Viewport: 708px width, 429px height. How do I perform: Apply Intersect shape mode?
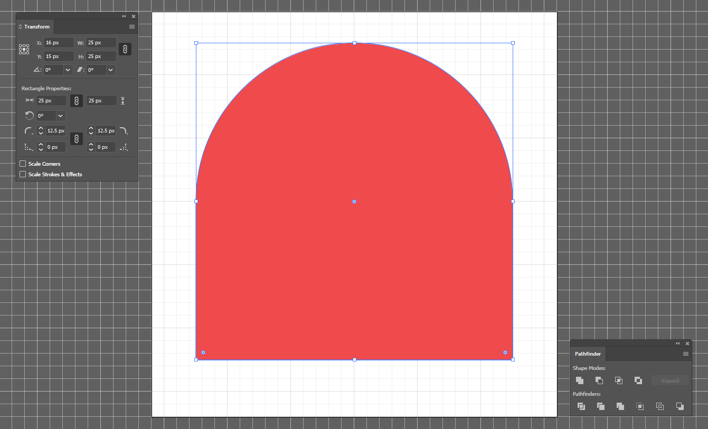tap(619, 380)
